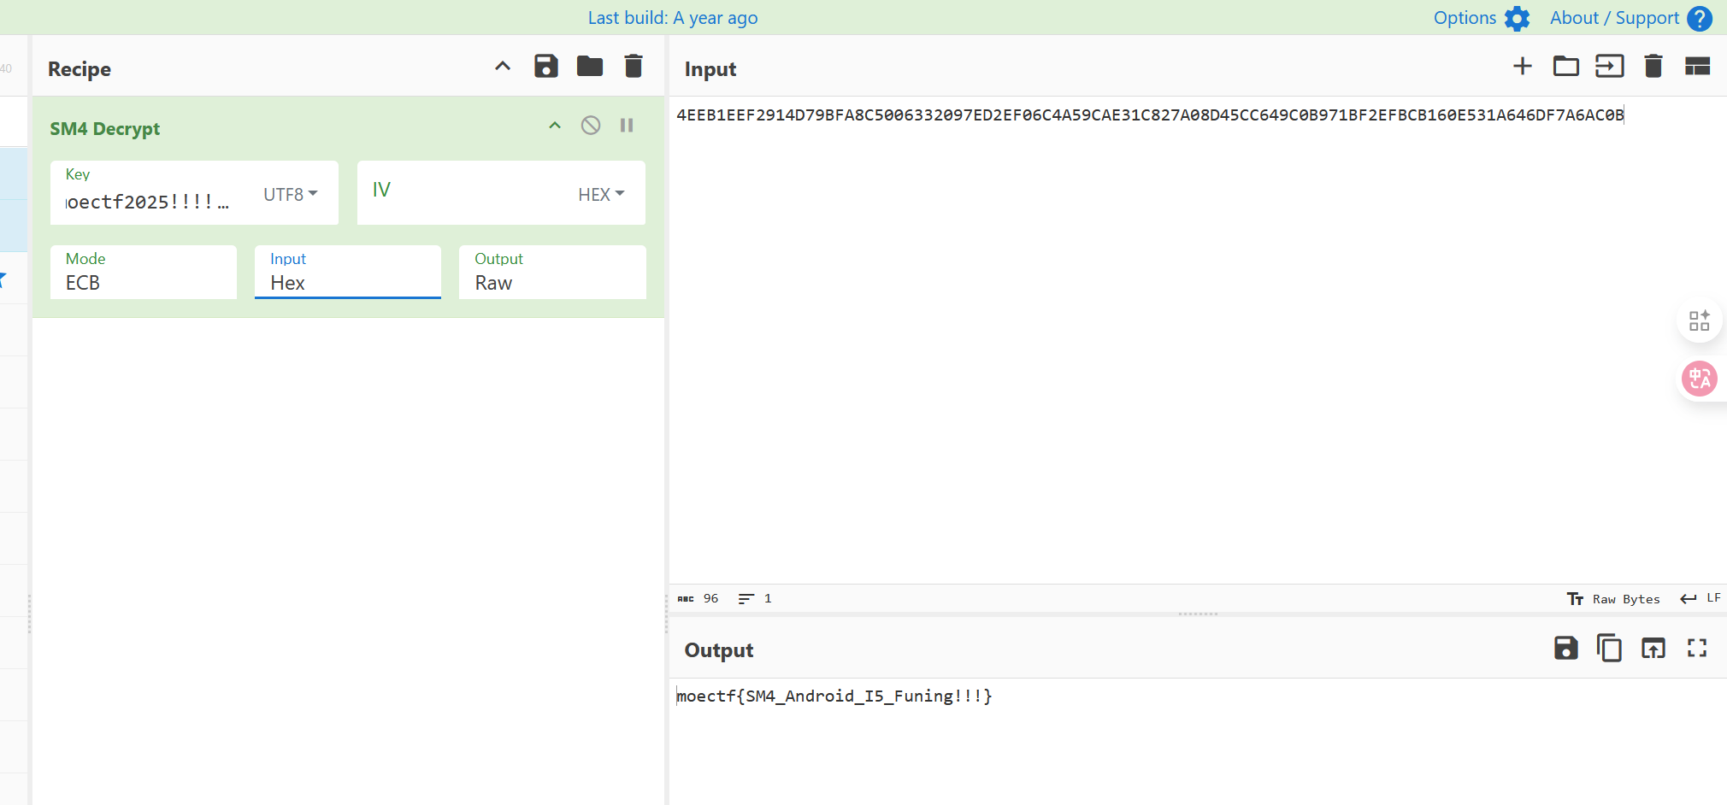Load a saved recipe folder icon
This screenshot has height=805, width=1727.
pyautogui.click(x=589, y=67)
